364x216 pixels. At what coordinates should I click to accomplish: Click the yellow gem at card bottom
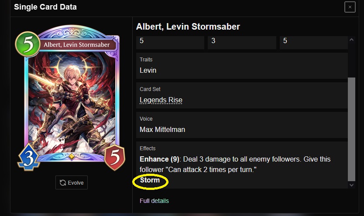tap(72, 156)
